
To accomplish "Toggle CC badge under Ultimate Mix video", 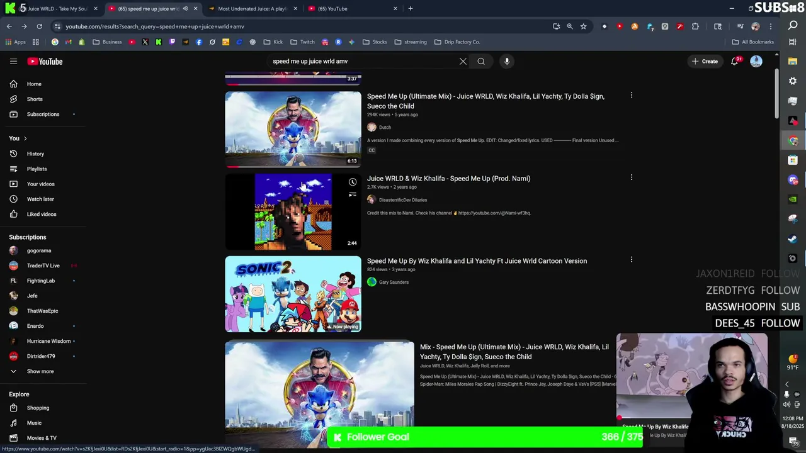I will (x=372, y=150).
